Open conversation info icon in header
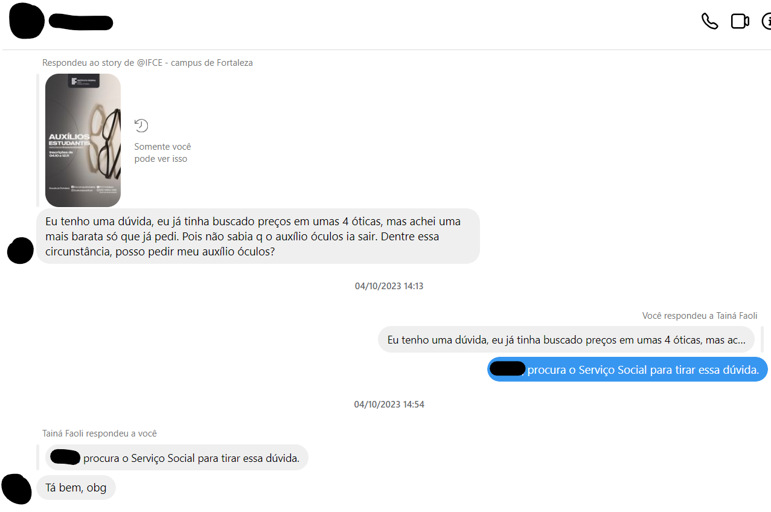The width and height of the screenshot is (771, 512). tap(767, 22)
